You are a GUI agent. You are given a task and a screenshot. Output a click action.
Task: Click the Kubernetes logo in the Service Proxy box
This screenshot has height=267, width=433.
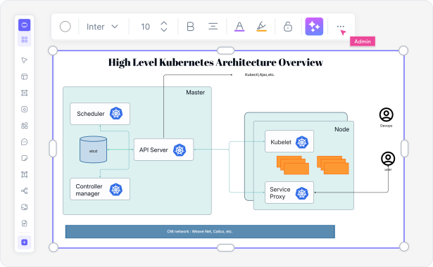[302, 193]
